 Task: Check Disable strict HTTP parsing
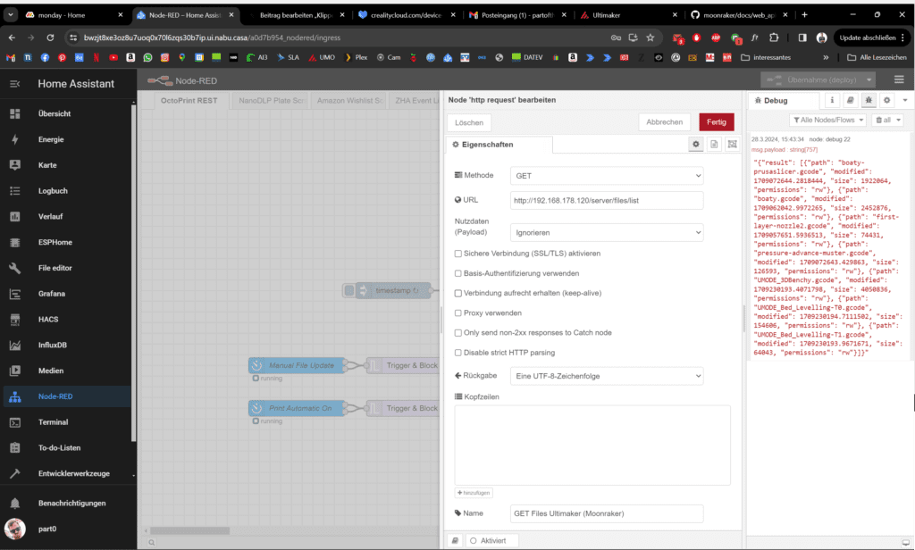(x=458, y=353)
